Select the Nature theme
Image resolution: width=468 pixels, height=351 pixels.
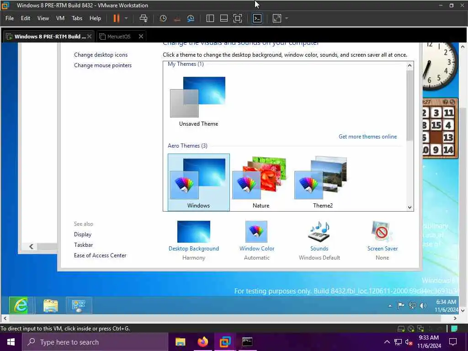pyautogui.click(x=261, y=182)
